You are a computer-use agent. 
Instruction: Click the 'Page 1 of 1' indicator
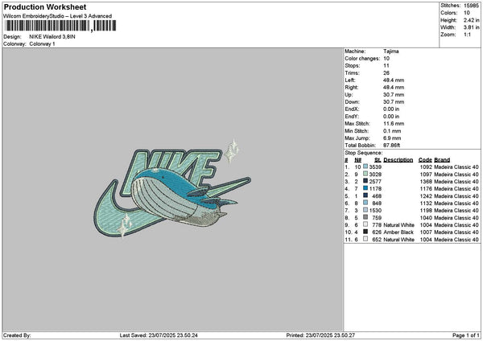466,335
